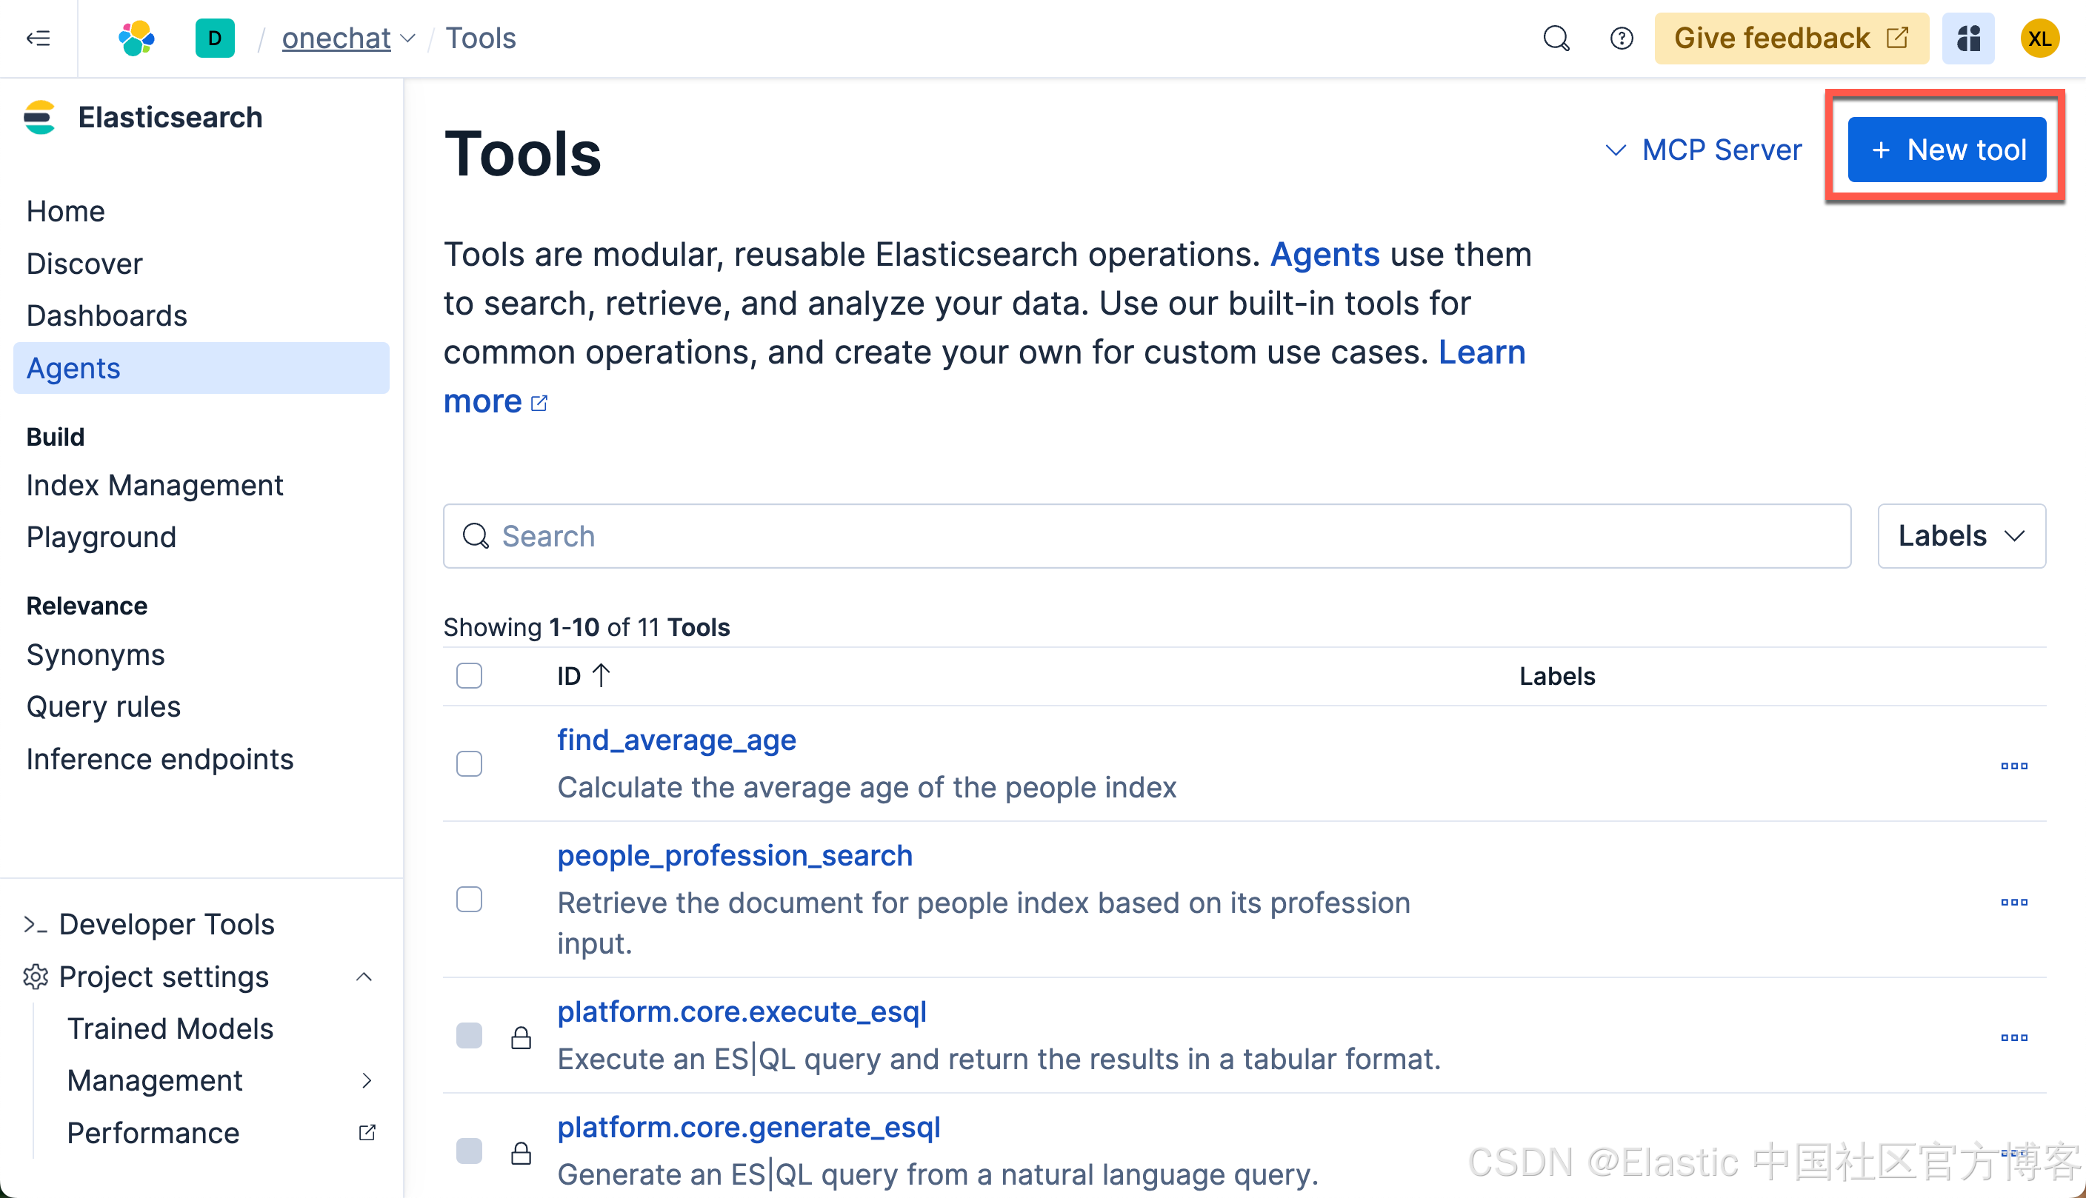This screenshot has height=1198, width=2086.
Task: Click disabled checkbox for platform.core.execute_esql
Action: pos(469,1035)
